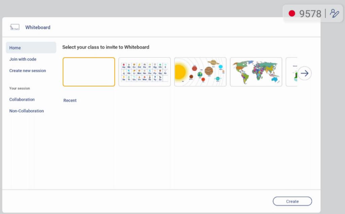This screenshot has height=214, width=345.
Task: Select the world map template
Action: point(256,72)
